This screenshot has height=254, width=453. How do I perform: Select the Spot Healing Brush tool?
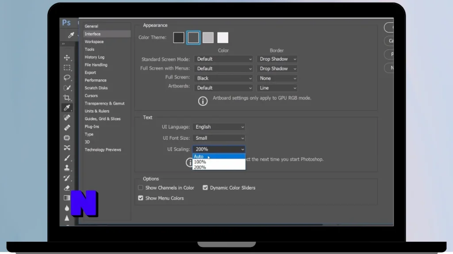[x=67, y=117]
